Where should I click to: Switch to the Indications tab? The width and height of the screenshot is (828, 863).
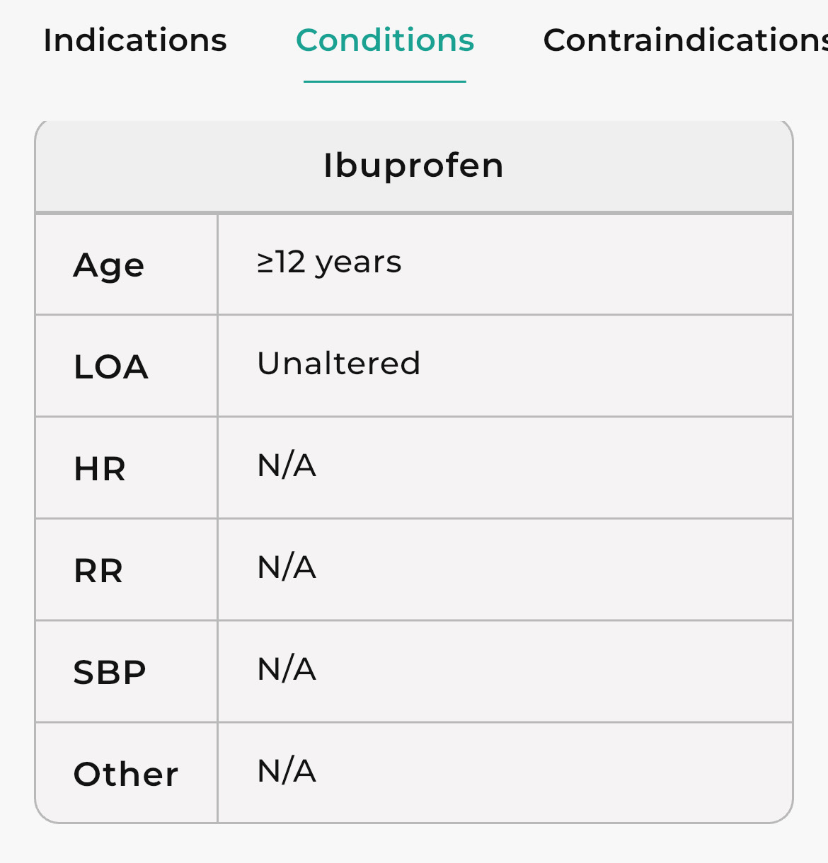(135, 40)
